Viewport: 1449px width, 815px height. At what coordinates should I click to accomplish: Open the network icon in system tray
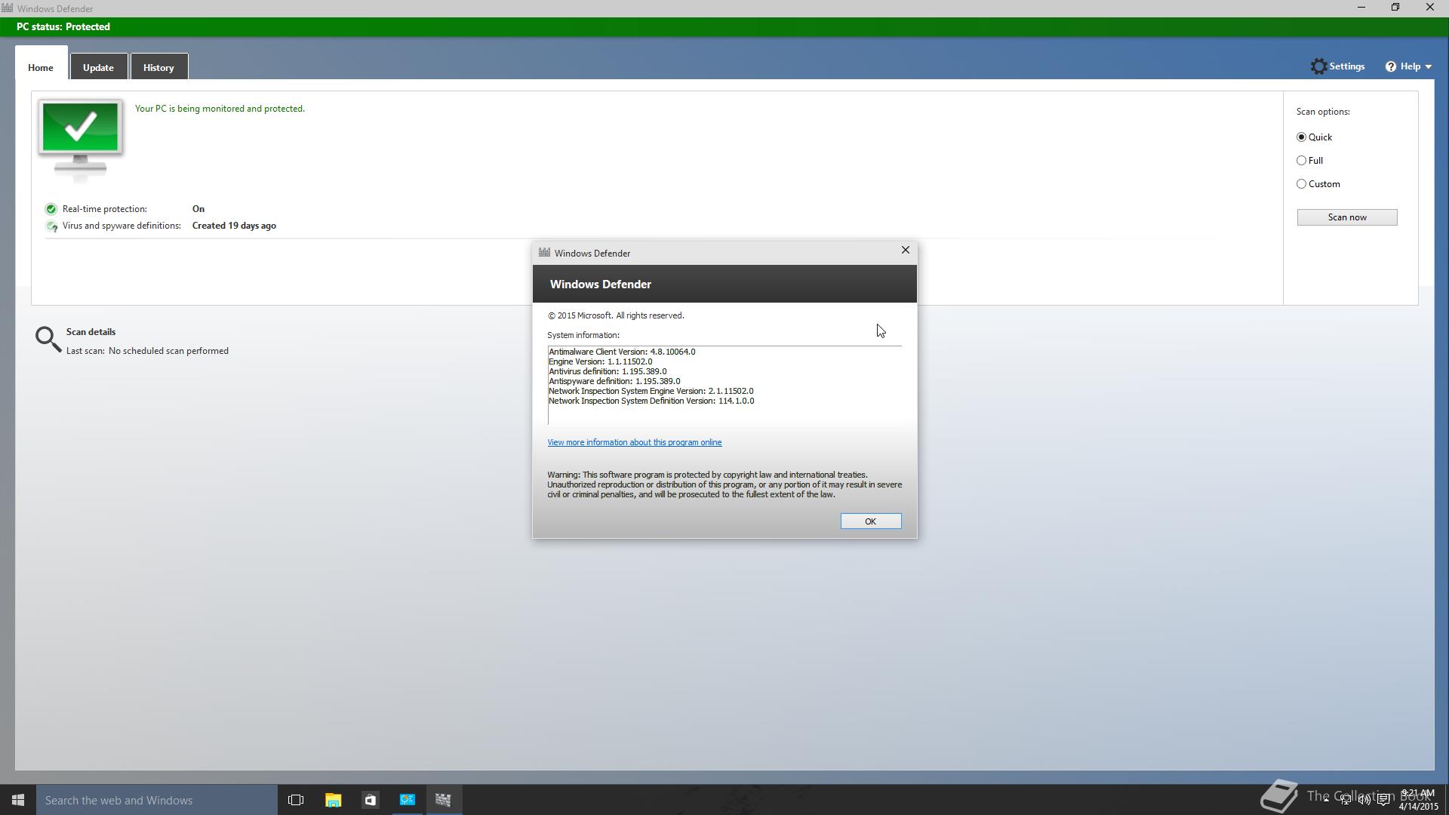point(1346,800)
